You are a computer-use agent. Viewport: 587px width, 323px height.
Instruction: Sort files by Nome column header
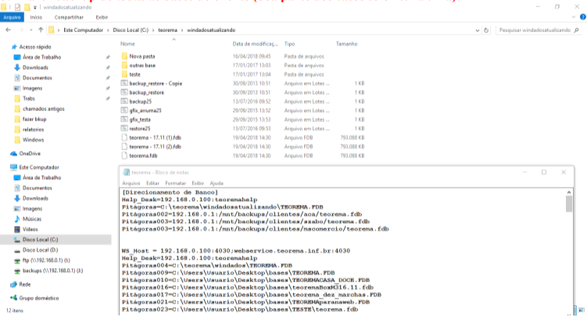(x=127, y=44)
